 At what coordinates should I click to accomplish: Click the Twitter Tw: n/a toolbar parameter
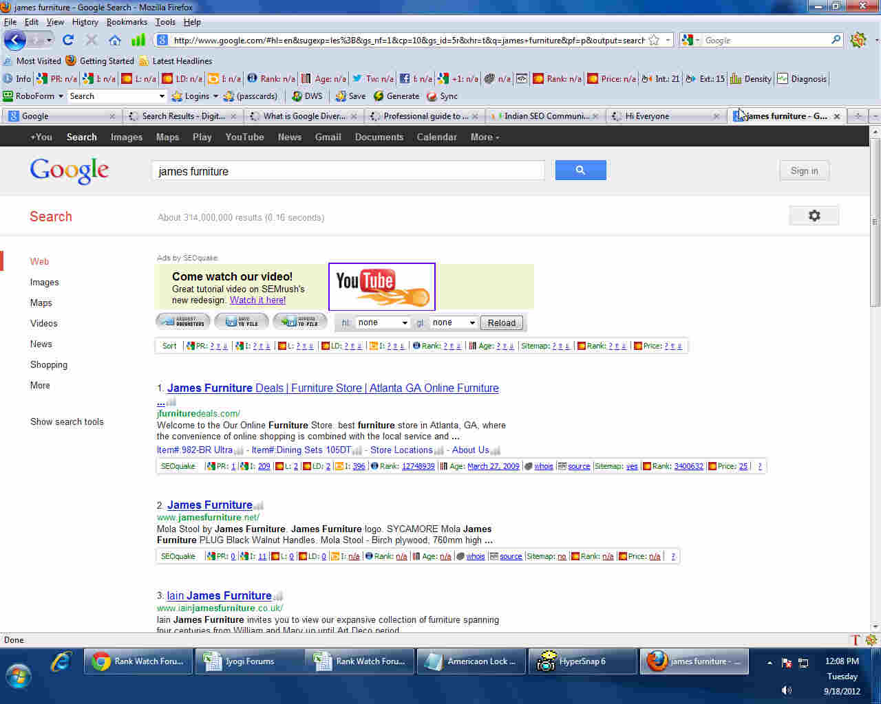click(x=373, y=78)
